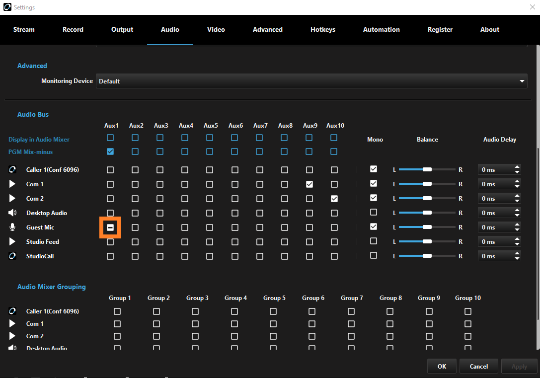Click the Com 2 play icon in Audio Mixer Grouping

pos(12,336)
